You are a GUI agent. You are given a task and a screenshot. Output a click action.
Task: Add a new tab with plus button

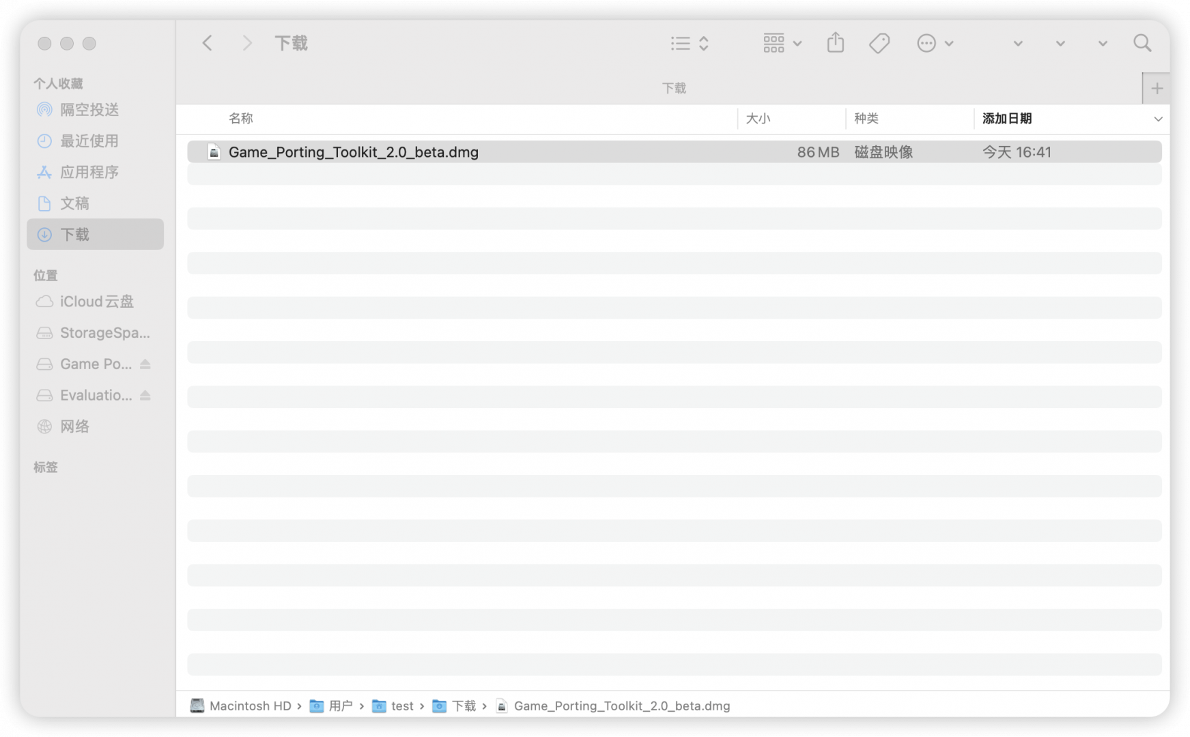pyautogui.click(x=1157, y=88)
